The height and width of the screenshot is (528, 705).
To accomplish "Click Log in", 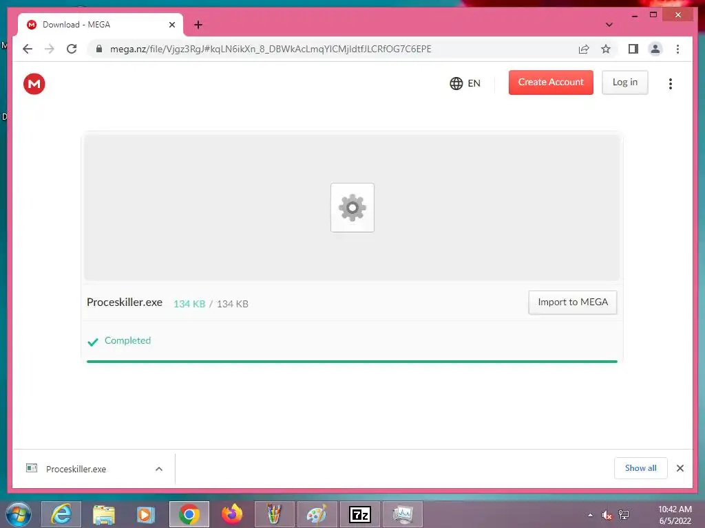I will 625,82.
